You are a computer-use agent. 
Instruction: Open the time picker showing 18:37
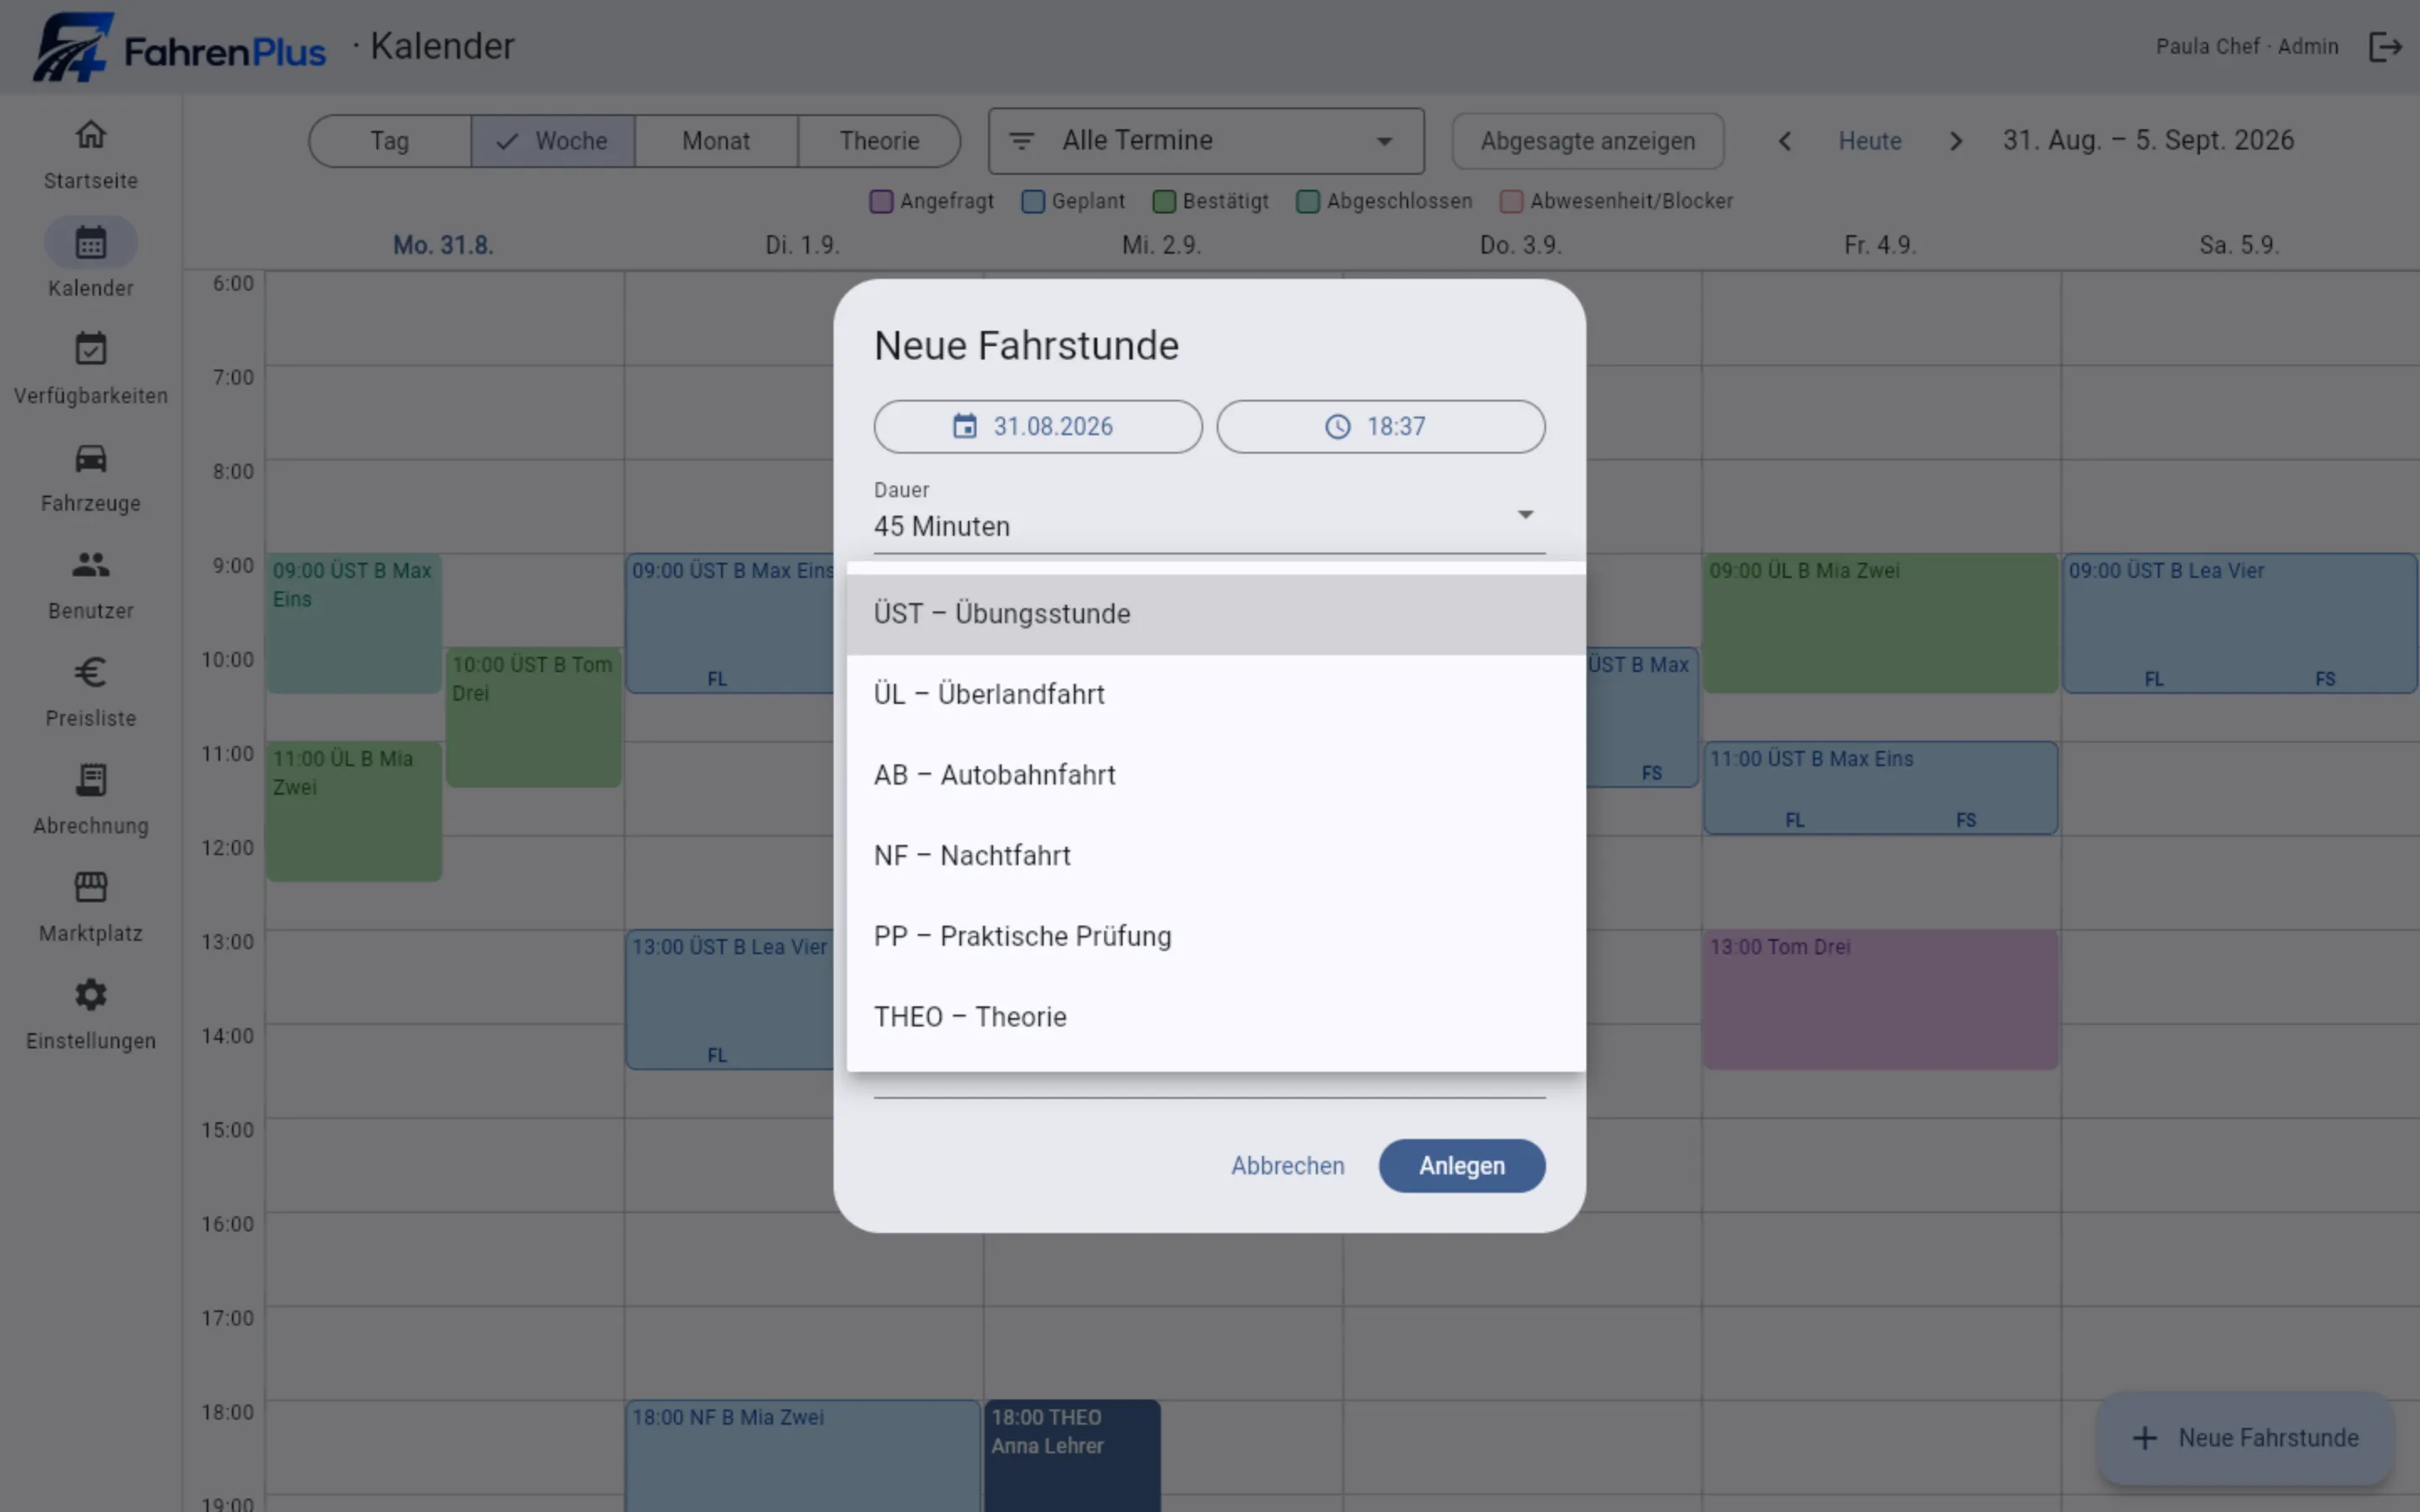[x=1381, y=427]
